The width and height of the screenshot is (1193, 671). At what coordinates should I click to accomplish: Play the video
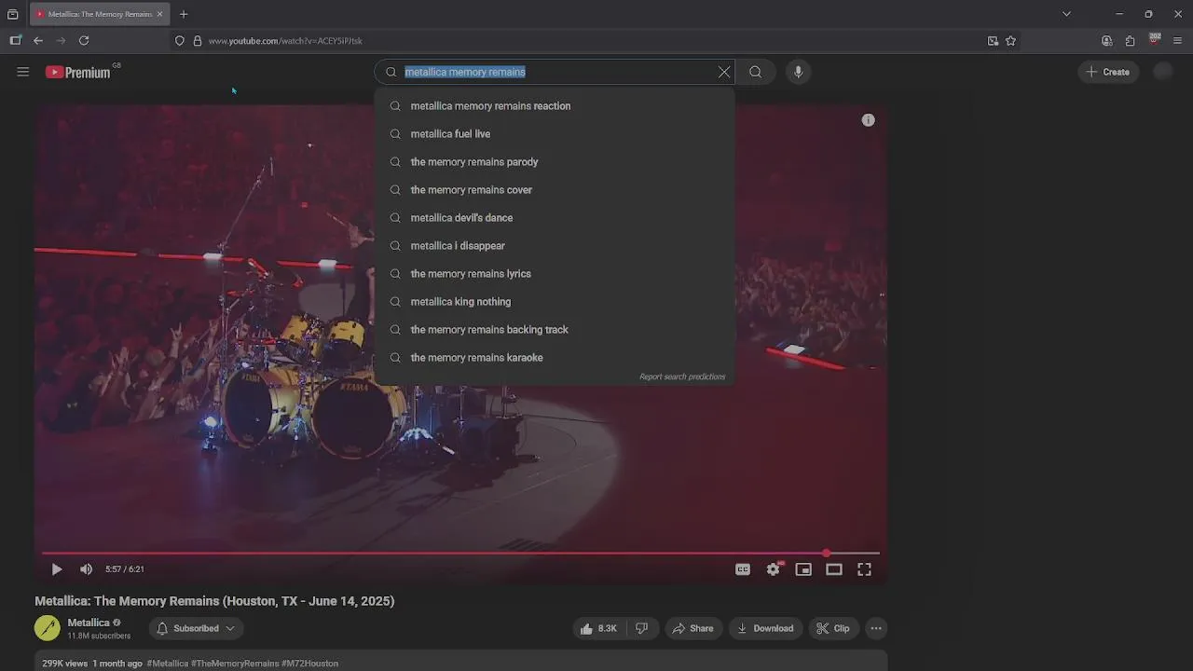(x=57, y=569)
